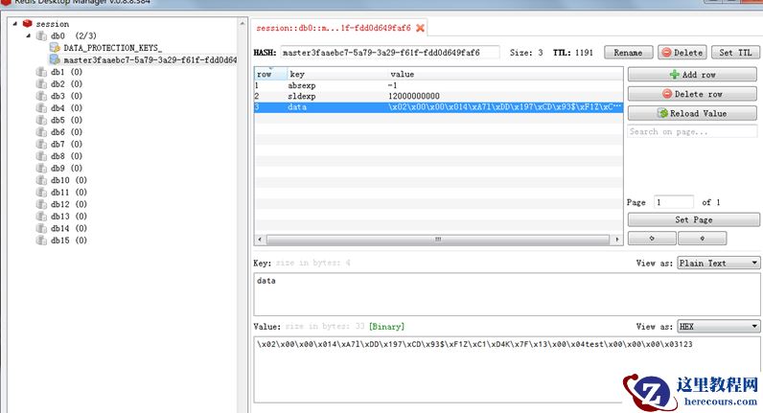
Task: Open the Value View as HEX dropdown
Action: click(718, 327)
